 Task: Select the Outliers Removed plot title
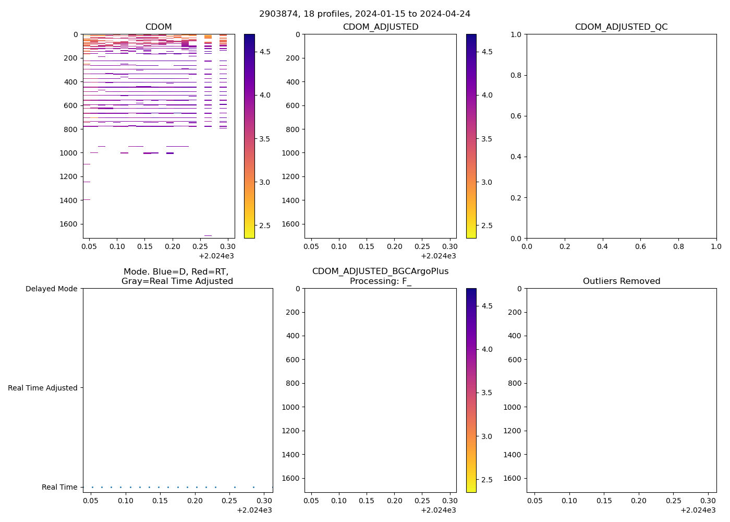pyautogui.click(x=621, y=281)
